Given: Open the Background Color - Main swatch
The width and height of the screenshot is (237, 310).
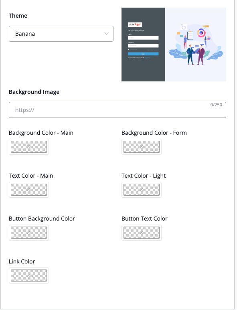Looking at the screenshot, I should (29, 147).
